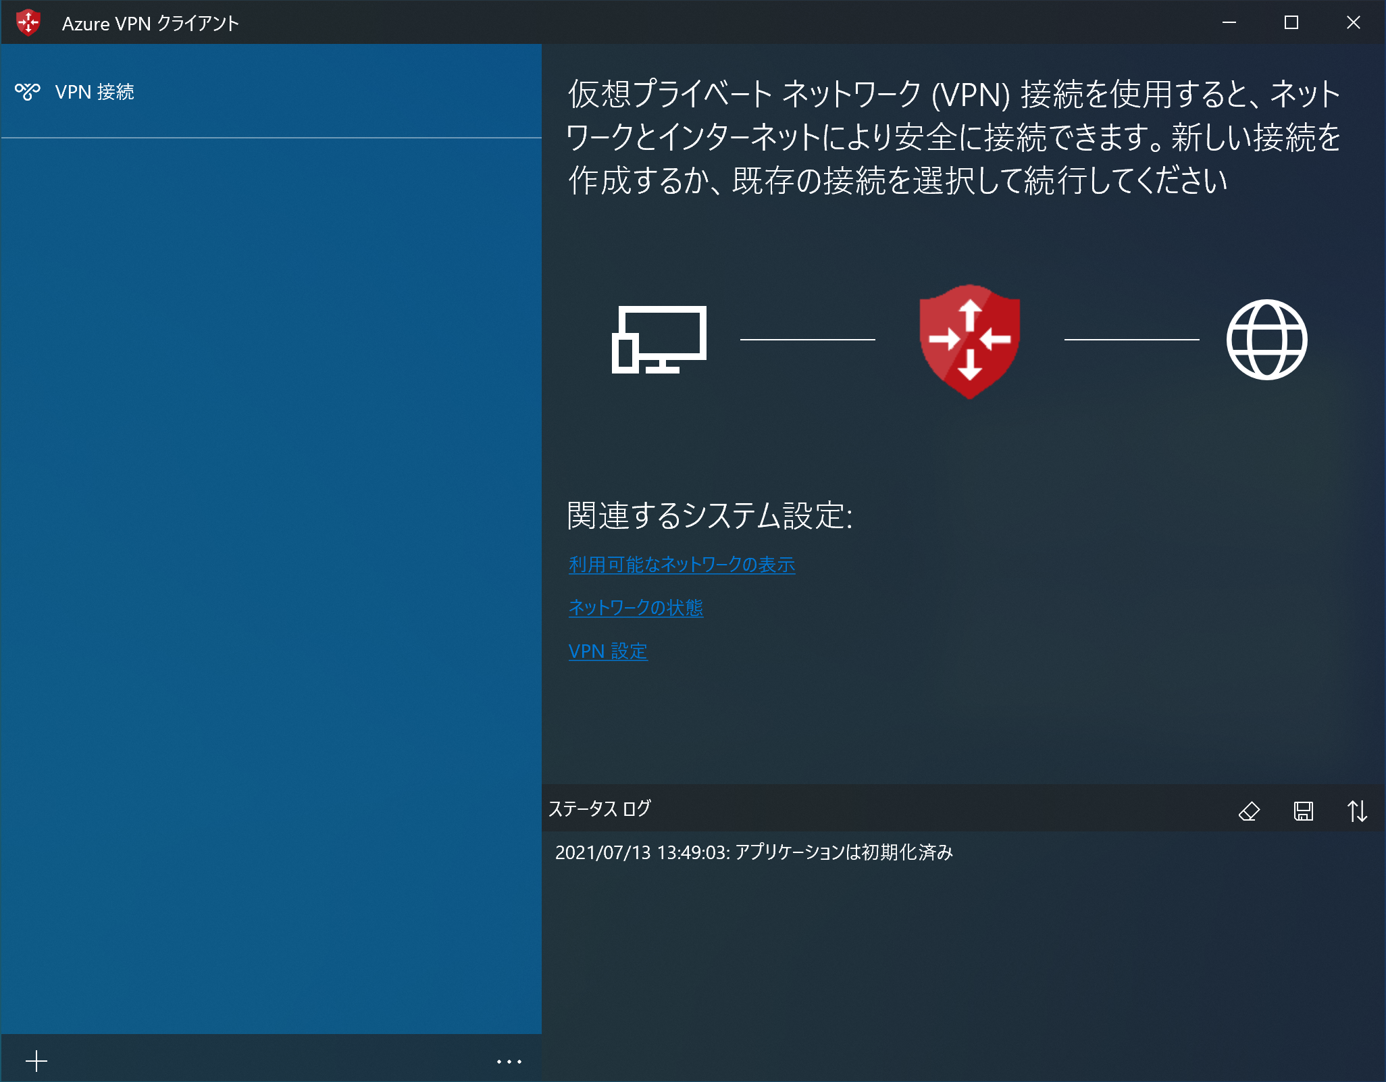
Task: Click the plus icon to add a VPN connection
Action: tap(36, 1061)
